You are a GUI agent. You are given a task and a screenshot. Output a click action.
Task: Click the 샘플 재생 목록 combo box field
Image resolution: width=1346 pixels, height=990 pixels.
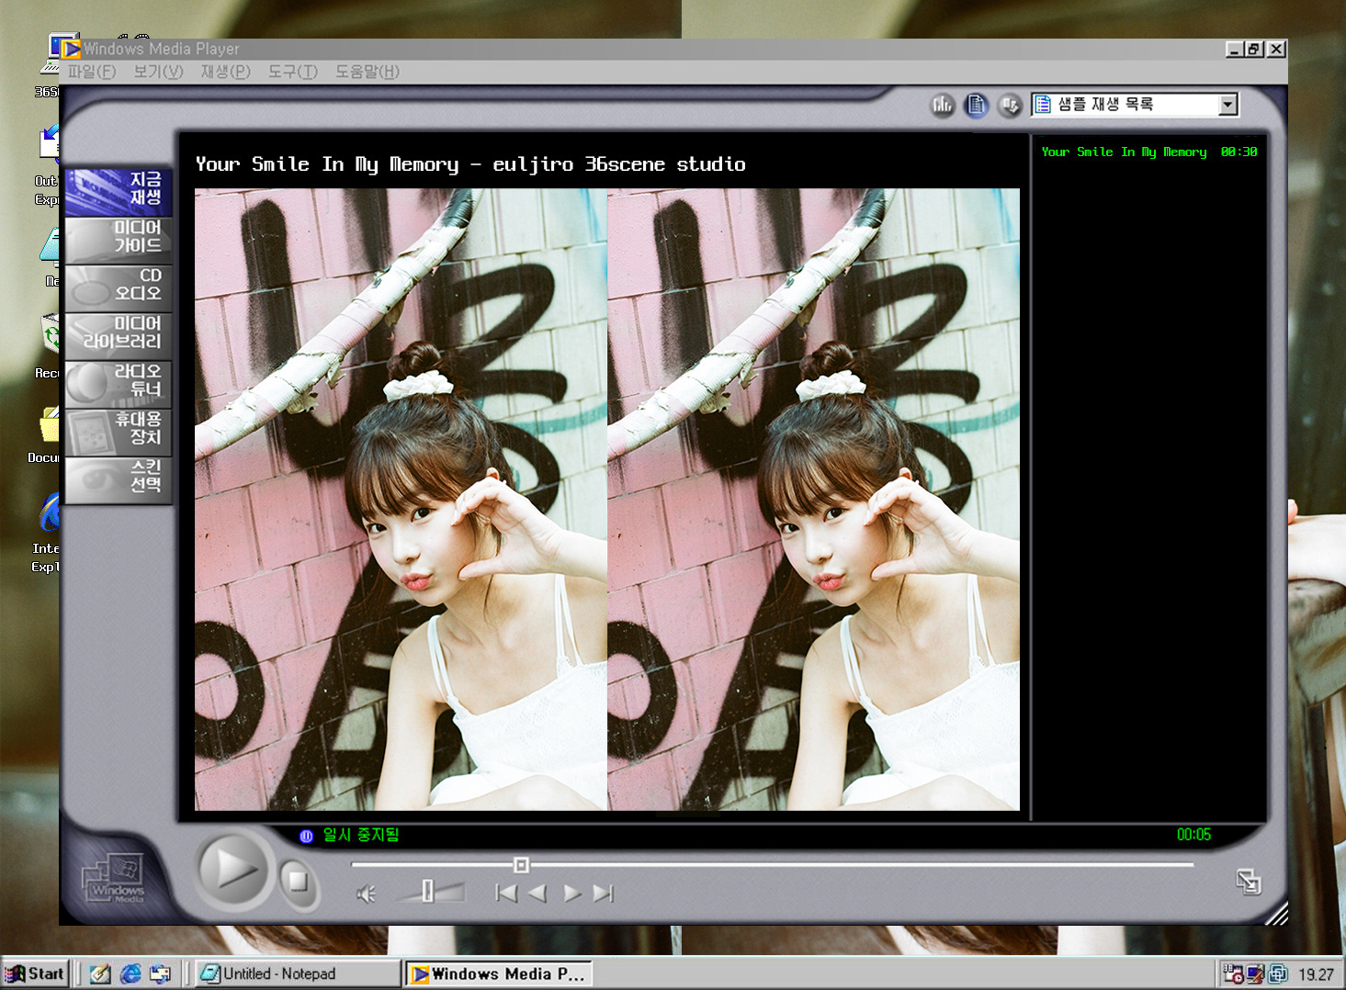[1135, 105]
